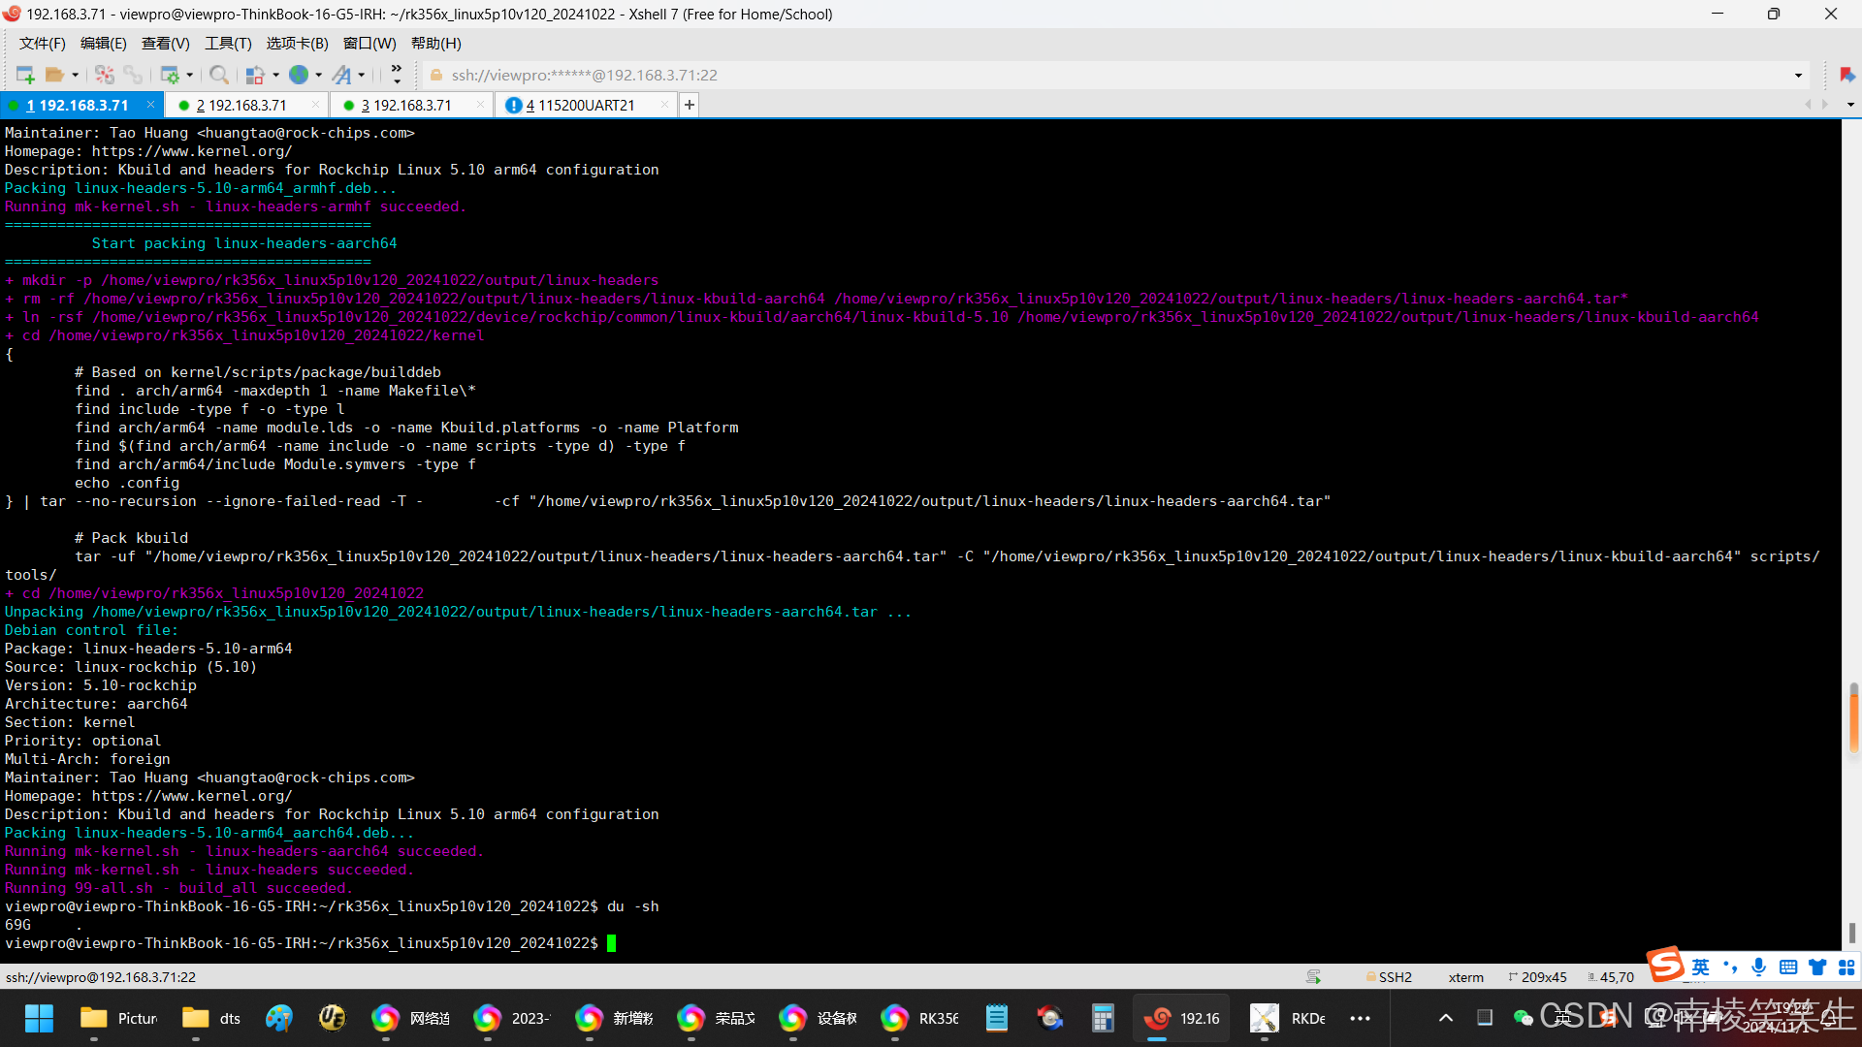Open the 工具(T) menu

tap(228, 44)
